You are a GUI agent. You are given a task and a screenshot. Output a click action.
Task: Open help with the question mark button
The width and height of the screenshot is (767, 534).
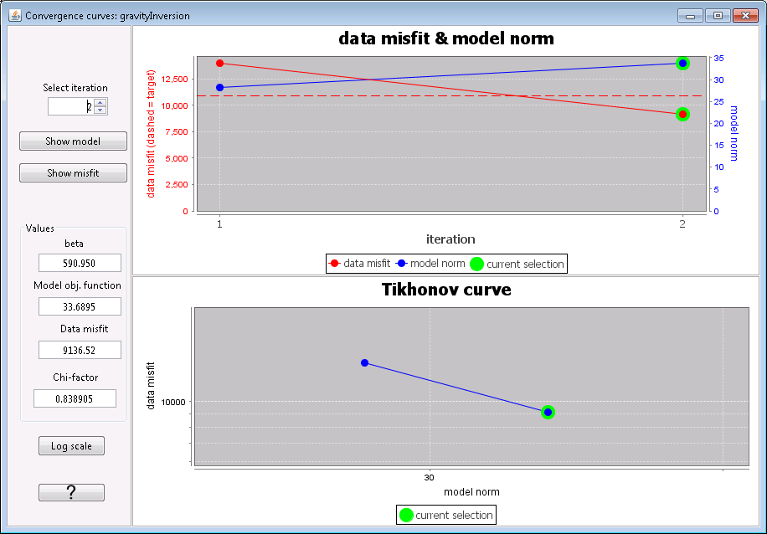[x=71, y=492]
